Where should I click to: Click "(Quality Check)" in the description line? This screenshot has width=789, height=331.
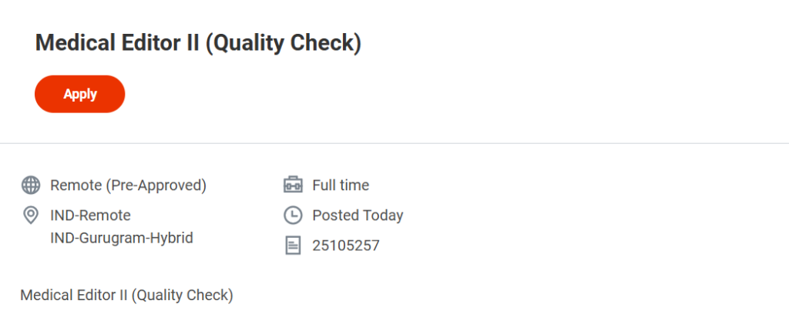[x=182, y=295]
